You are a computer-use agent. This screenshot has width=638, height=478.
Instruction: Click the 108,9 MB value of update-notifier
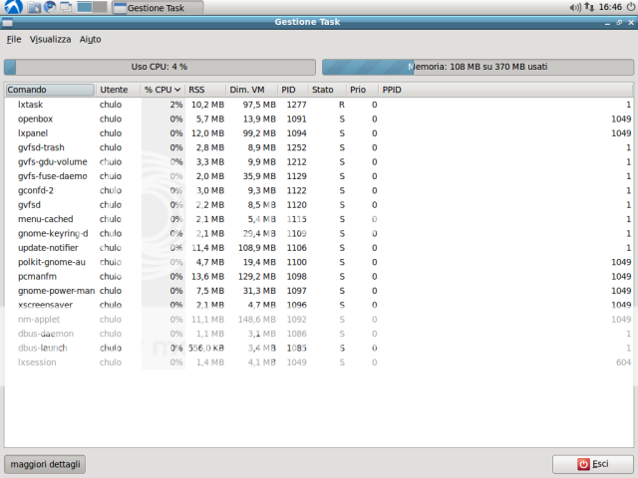(257, 248)
